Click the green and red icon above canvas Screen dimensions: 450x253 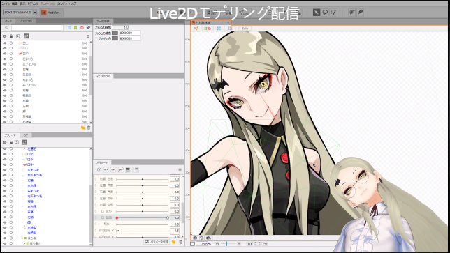[208, 29]
